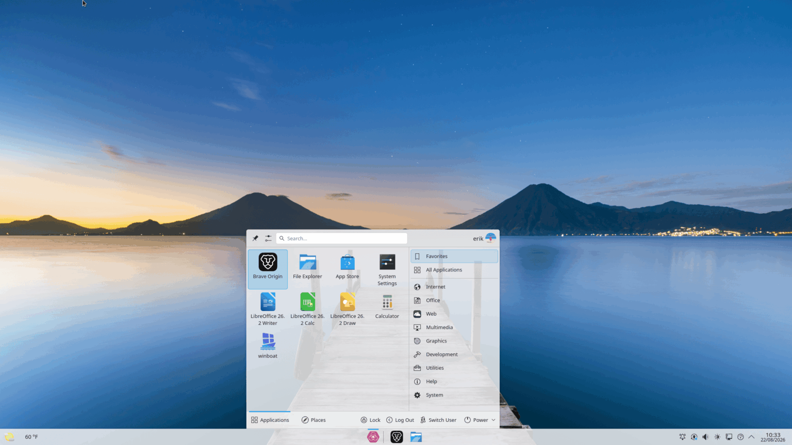792x445 pixels.
Task: Click the Log Out button
Action: coord(400,420)
